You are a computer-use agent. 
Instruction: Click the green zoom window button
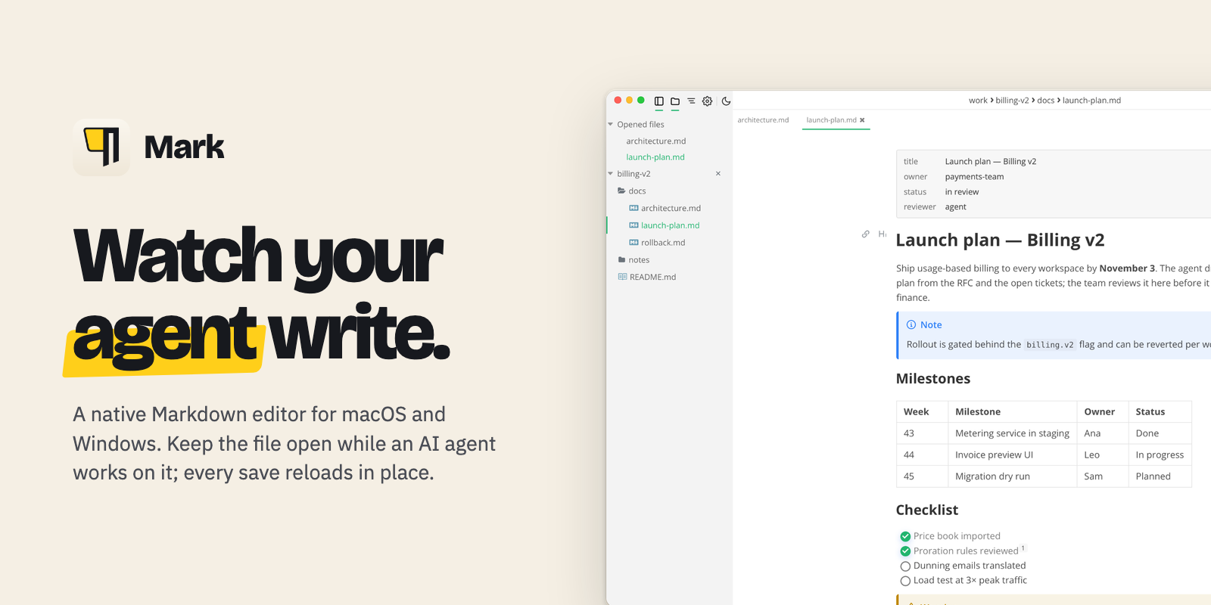(641, 100)
